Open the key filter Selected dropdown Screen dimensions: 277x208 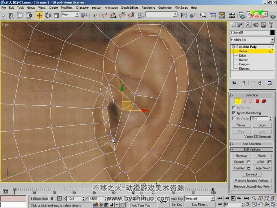(x=200, y=198)
